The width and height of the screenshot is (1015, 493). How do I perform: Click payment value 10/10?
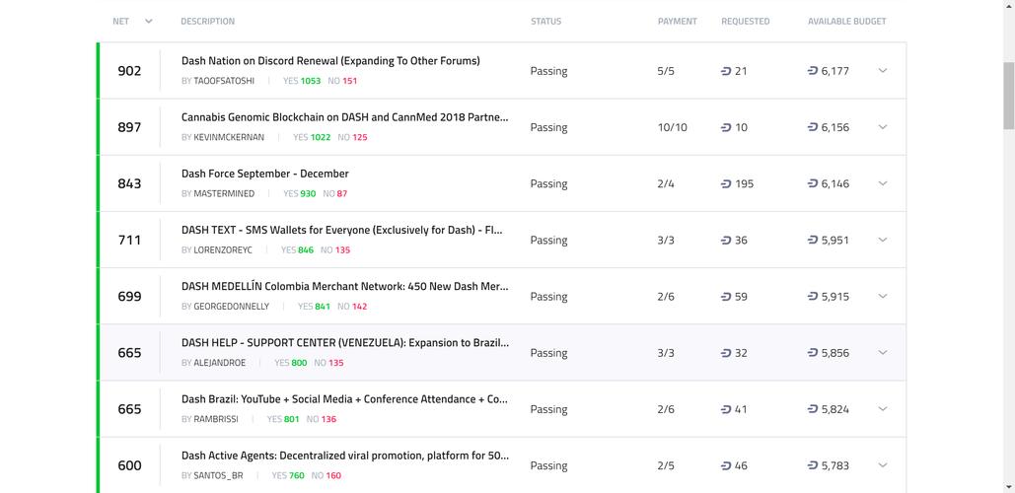[673, 127]
